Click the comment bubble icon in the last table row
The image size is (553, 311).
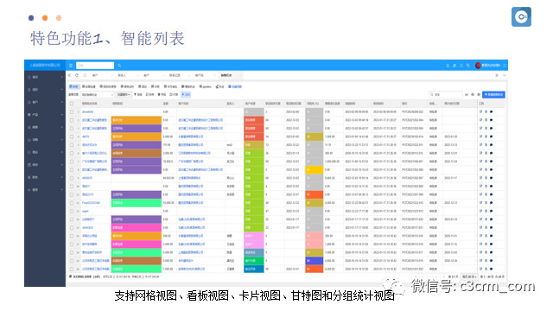pyautogui.click(x=492, y=269)
